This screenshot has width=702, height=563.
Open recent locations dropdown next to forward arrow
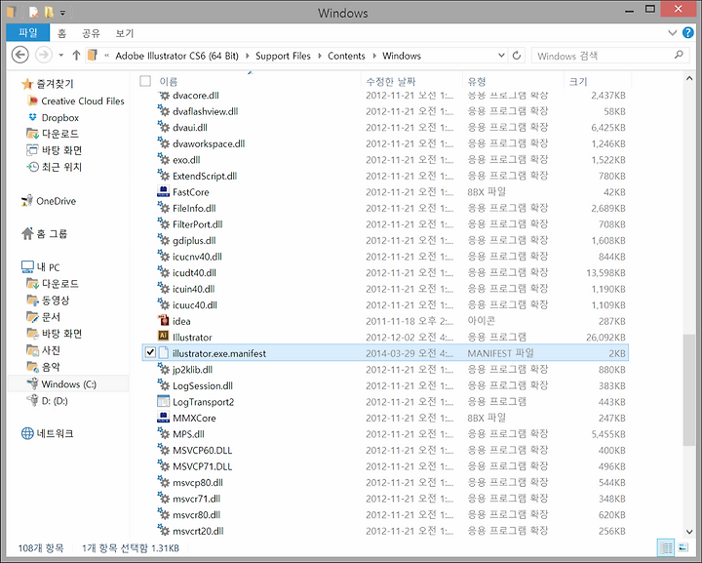pos(61,56)
